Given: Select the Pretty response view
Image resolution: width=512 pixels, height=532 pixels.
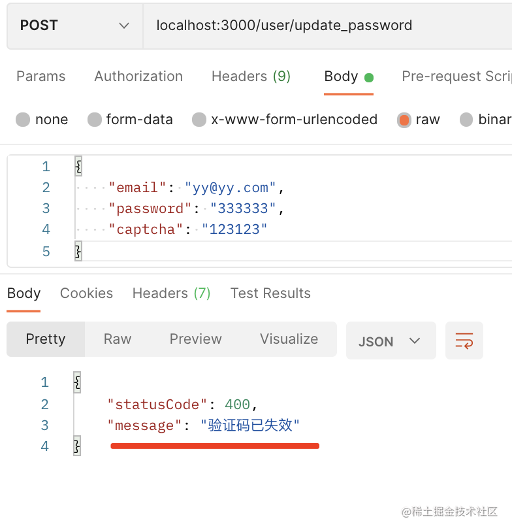Looking at the screenshot, I should pos(46,339).
